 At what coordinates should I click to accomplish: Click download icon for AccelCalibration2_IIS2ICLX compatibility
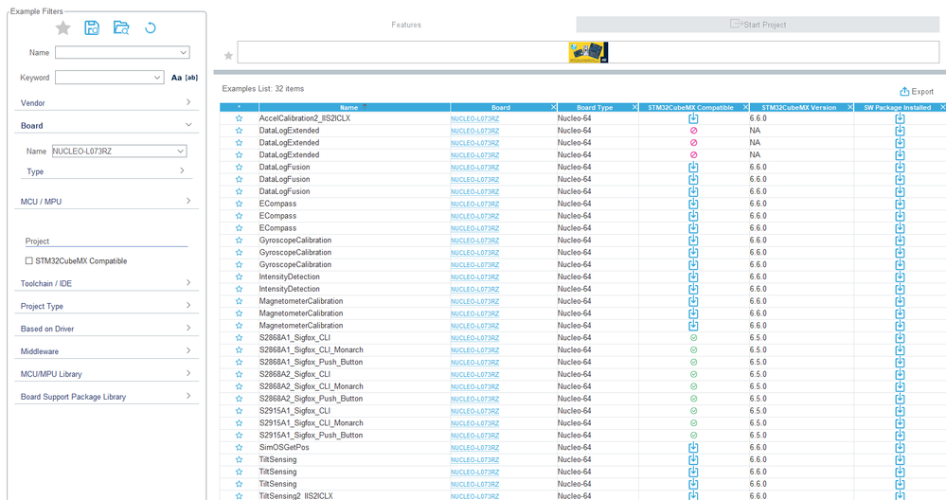693,118
